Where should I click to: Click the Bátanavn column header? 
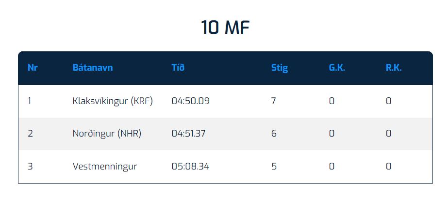tap(92, 68)
